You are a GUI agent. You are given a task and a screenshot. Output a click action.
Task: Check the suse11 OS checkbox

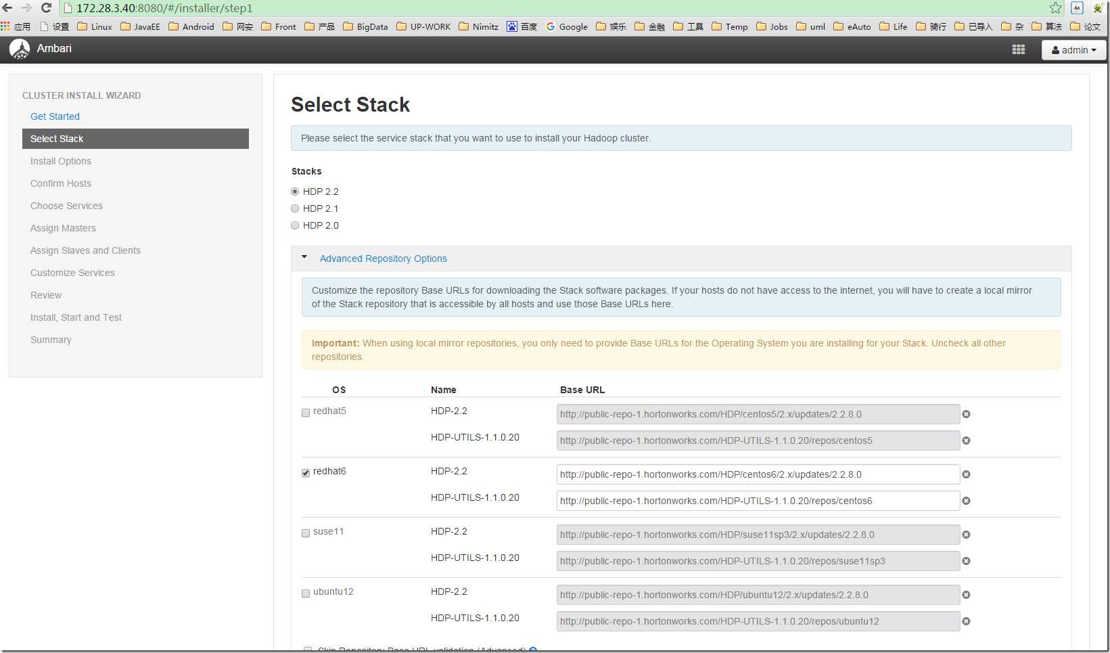306,533
